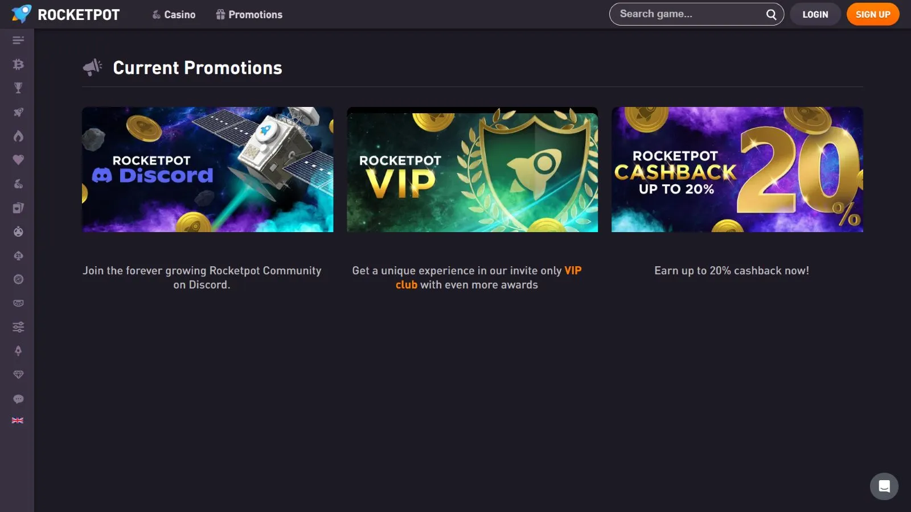911x512 pixels.
Task: Open the Casino menu
Action: pos(174,15)
